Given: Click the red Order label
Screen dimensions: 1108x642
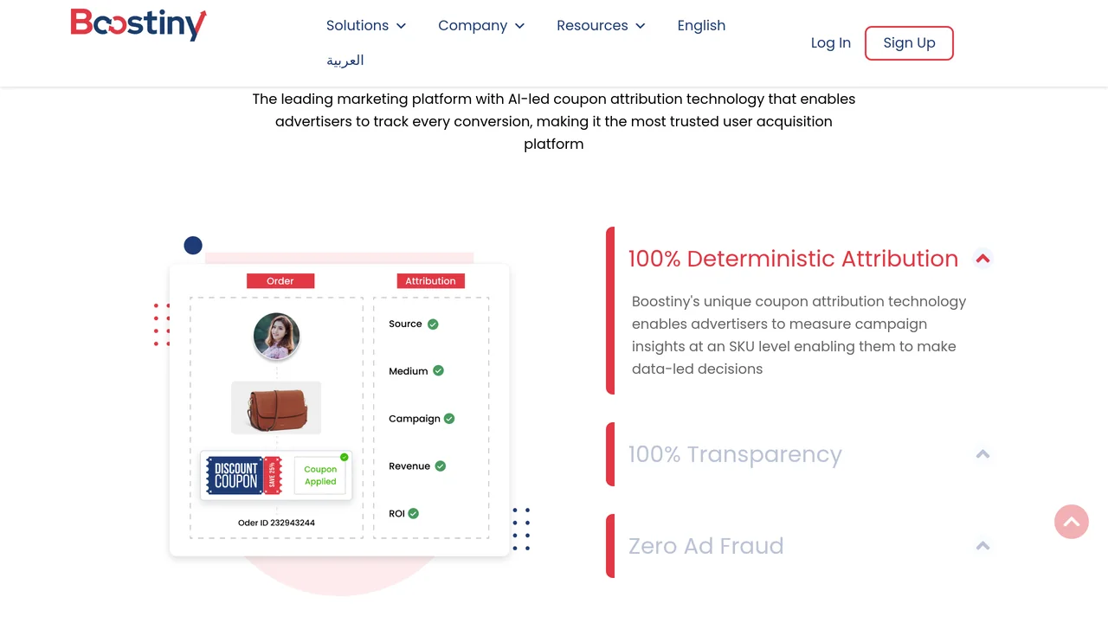Looking at the screenshot, I should 280,281.
